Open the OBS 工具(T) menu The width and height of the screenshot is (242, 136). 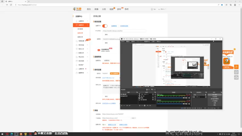(153, 41)
